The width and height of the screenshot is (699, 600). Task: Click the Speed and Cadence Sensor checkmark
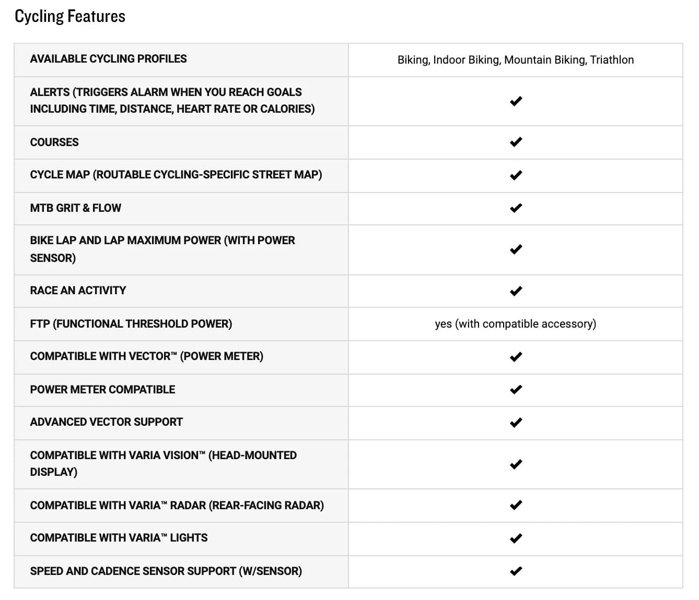coord(516,571)
